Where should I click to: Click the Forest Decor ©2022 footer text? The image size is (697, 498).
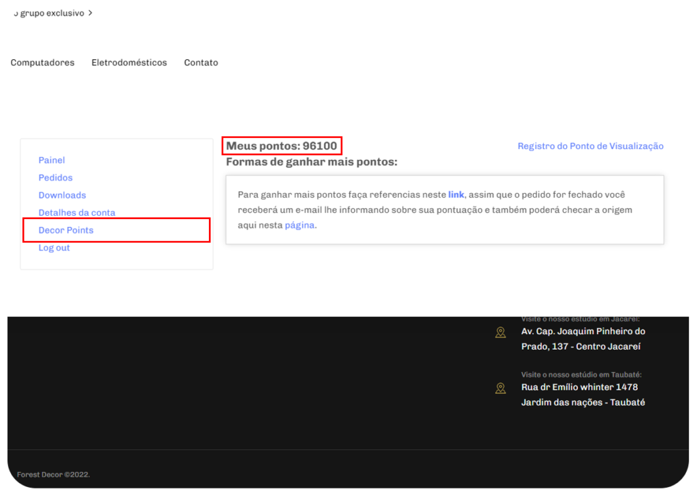tap(53, 474)
